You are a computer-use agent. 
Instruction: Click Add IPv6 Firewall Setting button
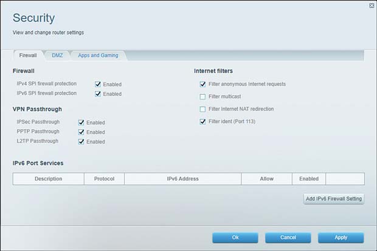click(334, 199)
